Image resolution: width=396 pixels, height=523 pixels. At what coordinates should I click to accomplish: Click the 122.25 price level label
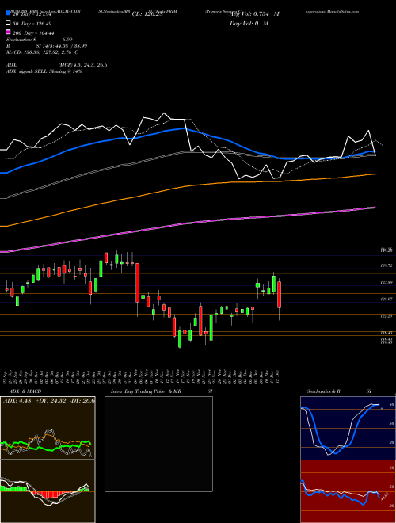[386, 315]
